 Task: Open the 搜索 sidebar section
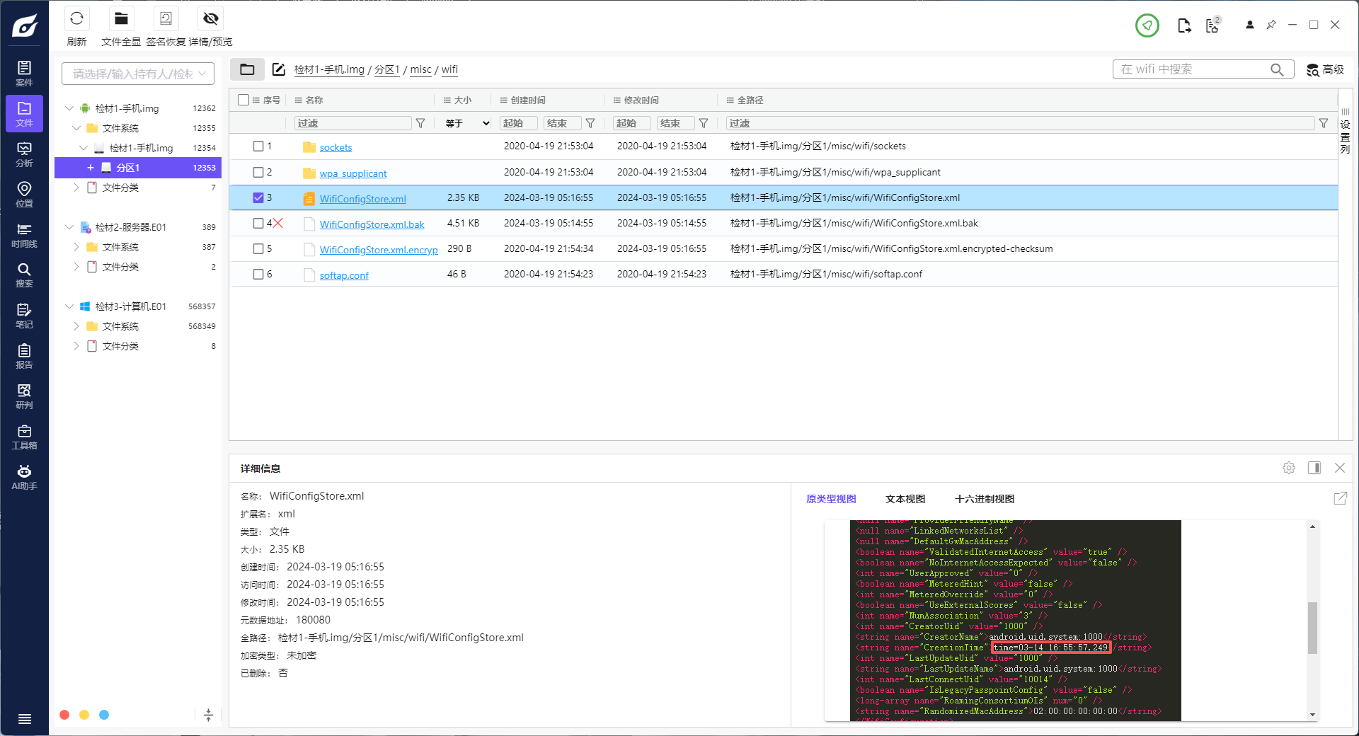click(x=24, y=275)
